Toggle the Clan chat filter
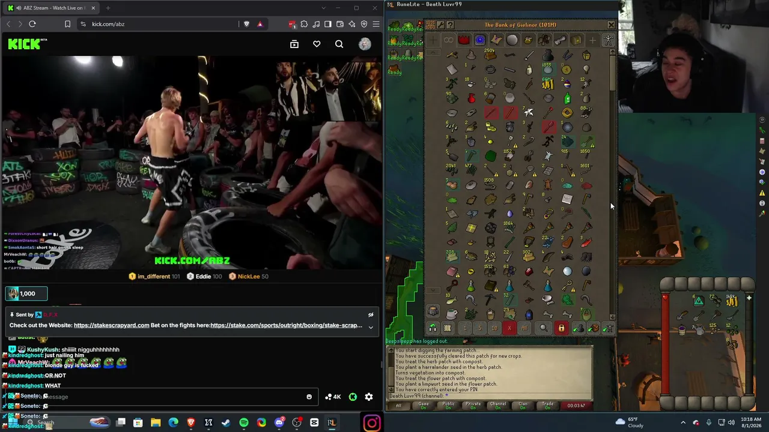769x432 pixels. (x=523, y=406)
